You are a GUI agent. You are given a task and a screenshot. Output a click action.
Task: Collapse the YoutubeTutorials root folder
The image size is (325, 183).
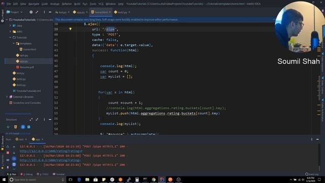7,20
